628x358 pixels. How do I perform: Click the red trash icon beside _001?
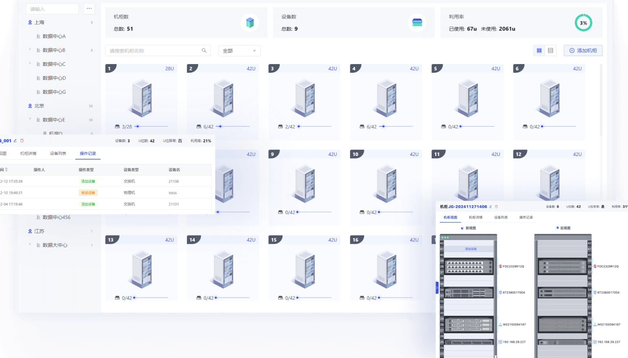22,141
